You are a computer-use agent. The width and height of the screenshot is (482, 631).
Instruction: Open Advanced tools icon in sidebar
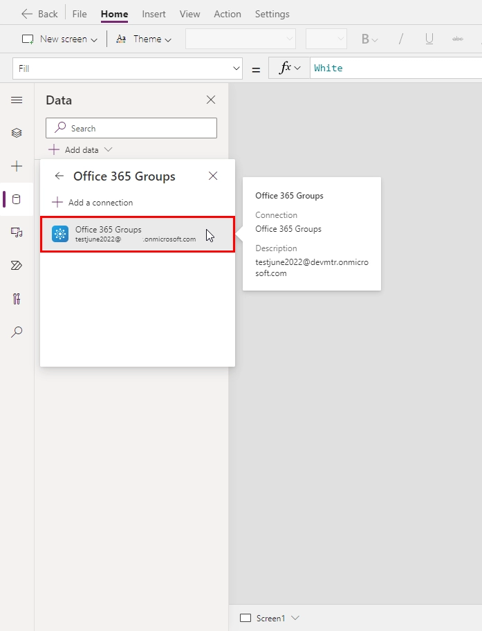[17, 299]
